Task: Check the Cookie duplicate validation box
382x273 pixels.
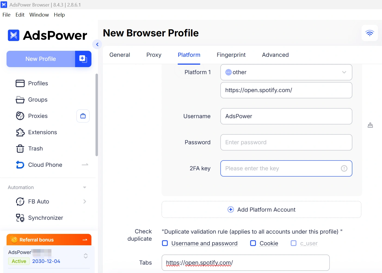Action: [253, 243]
